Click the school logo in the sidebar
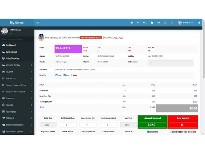205x154 pixels. (5, 31)
